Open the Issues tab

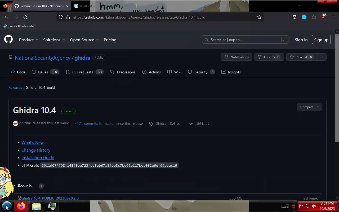[x=45, y=72]
